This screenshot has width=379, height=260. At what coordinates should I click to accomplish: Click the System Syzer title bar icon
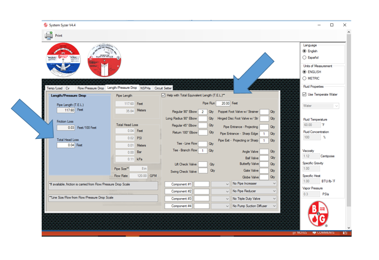point(46,25)
